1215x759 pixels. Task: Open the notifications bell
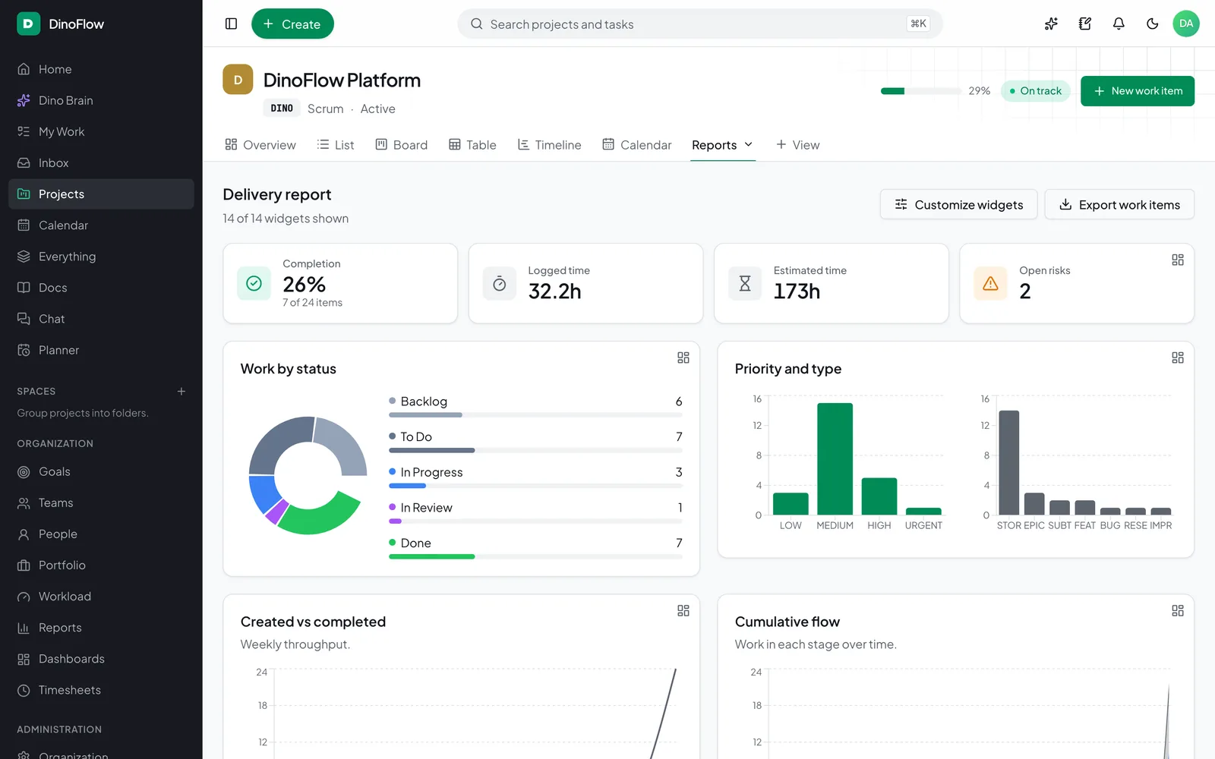pyautogui.click(x=1119, y=24)
